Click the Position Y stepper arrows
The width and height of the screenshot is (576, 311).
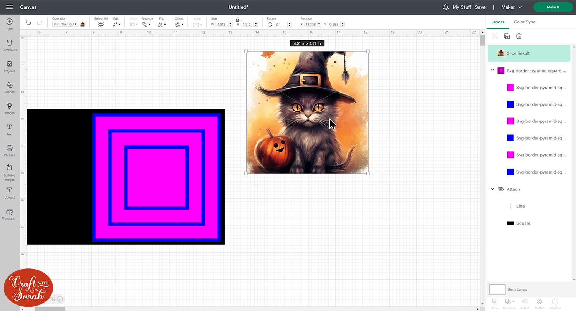[342, 24]
